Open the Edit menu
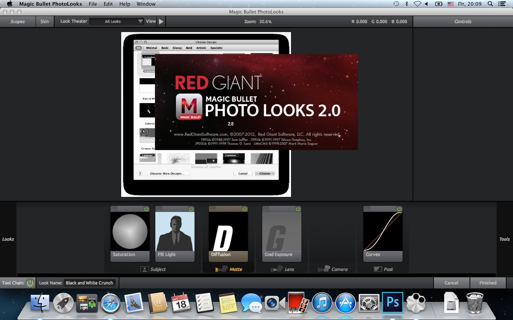Screen dimensions: 513x320 point(108,4)
